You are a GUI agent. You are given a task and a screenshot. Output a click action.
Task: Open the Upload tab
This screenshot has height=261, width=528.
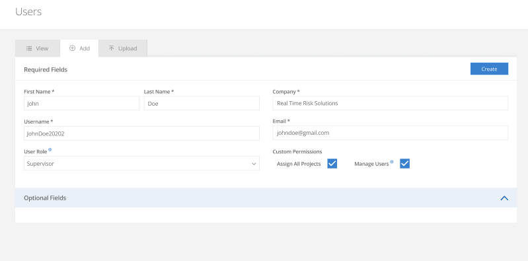123,48
